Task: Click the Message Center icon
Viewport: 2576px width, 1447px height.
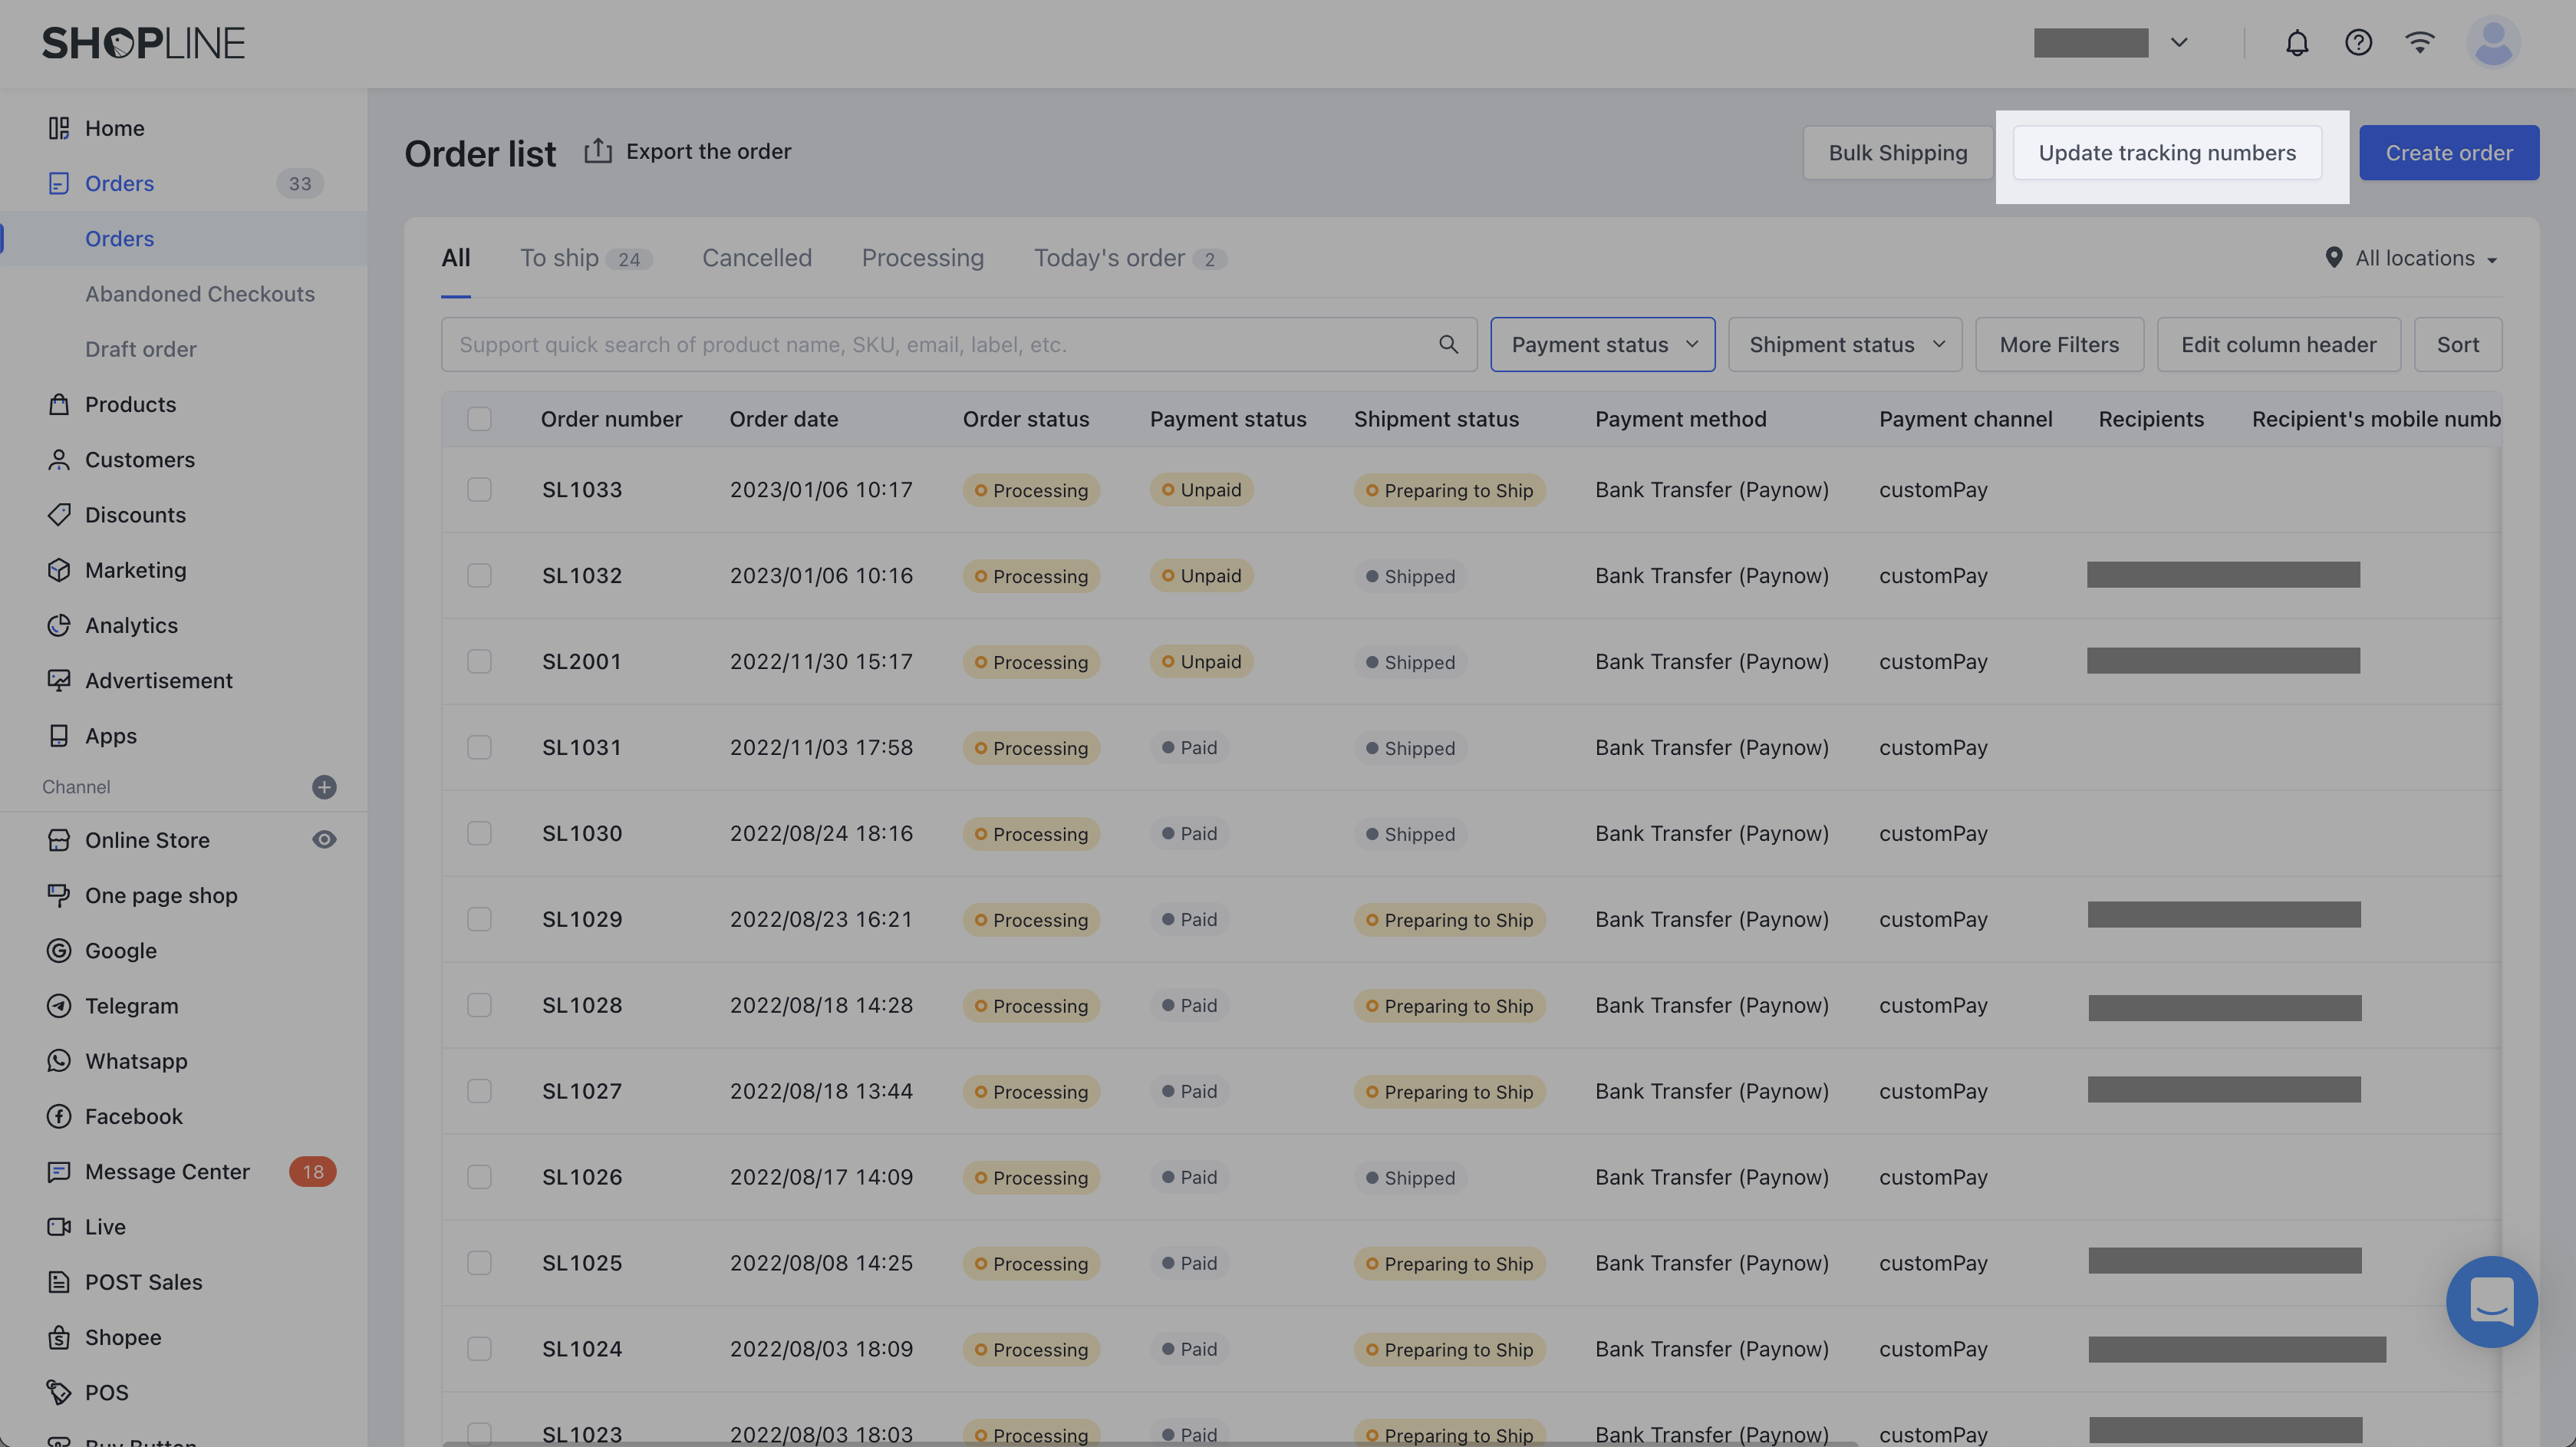Action: pos(59,1171)
